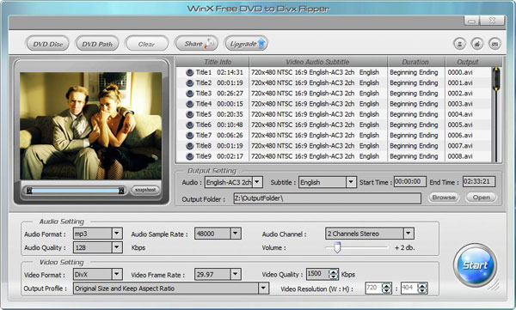Image resolution: width=516 pixels, height=310 pixels.
Task: Click the Upgrade button
Action: [x=246, y=44]
